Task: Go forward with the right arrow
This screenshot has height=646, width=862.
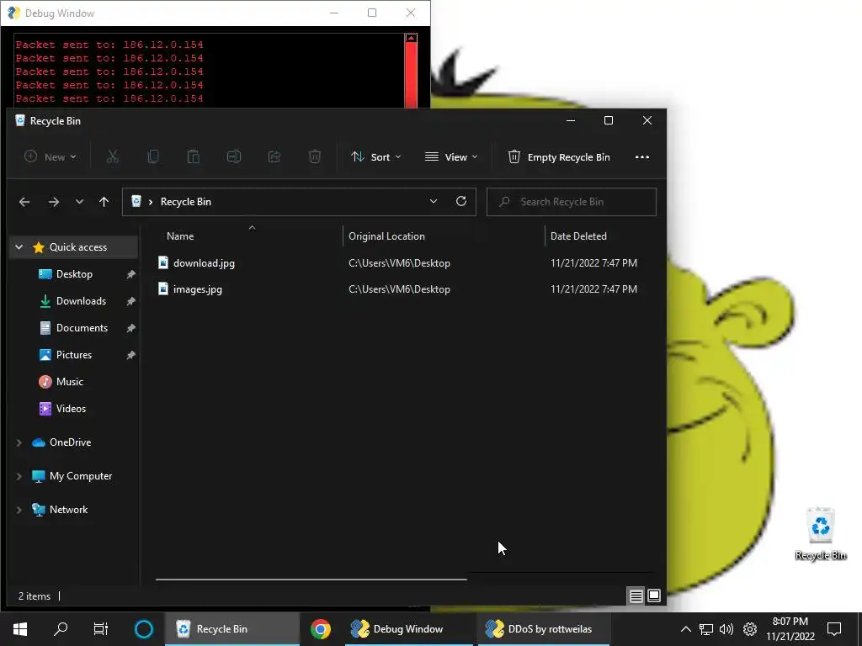Action: tap(53, 202)
